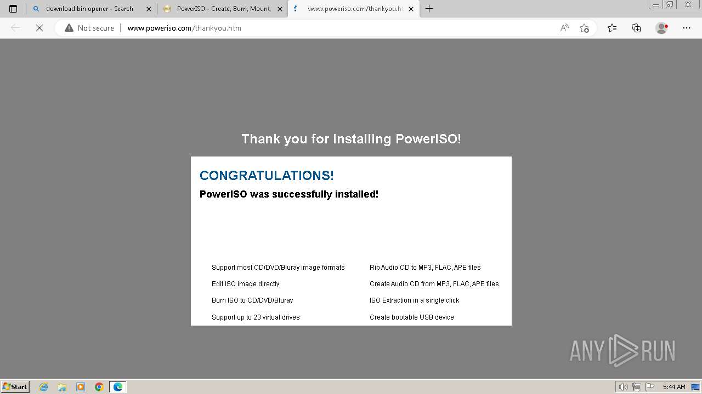Click the browser back arrow
Screen dimensions: 702x394
(x=15, y=28)
